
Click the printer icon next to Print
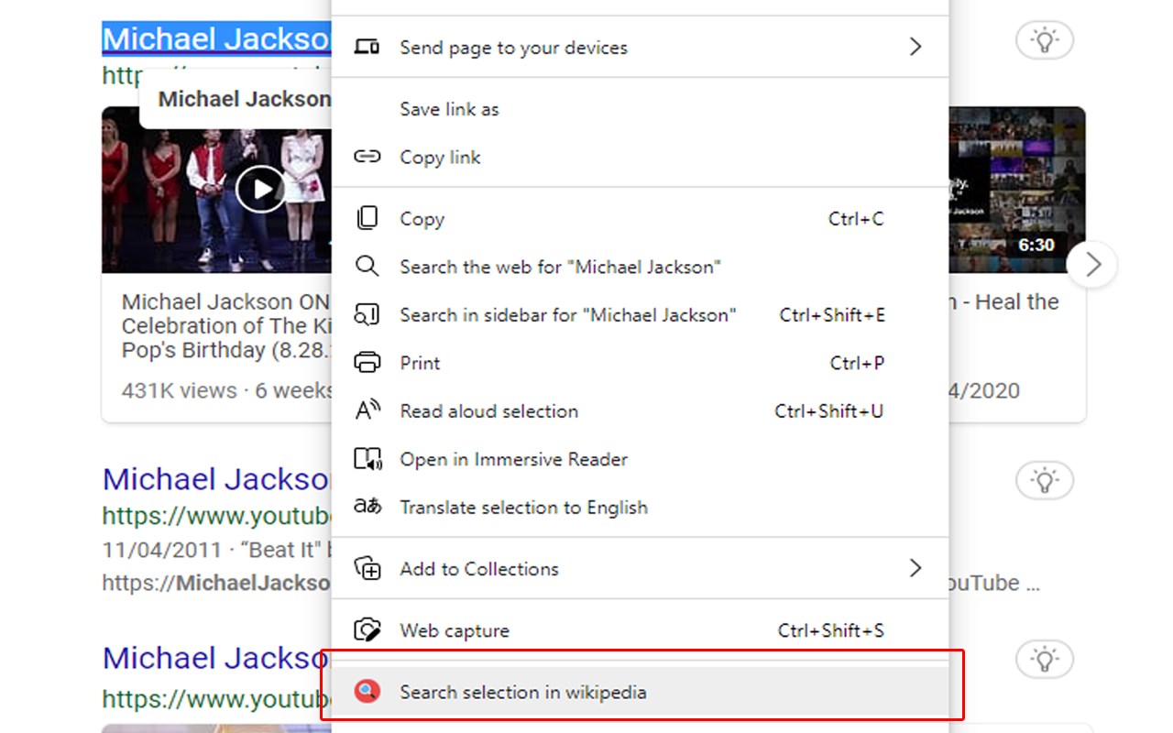click(367, 363)
